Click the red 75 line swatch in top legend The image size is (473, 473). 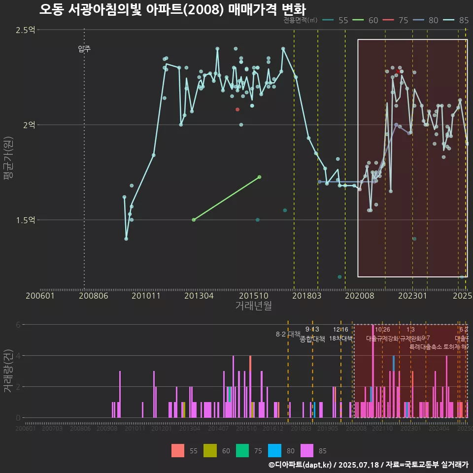point(388,20)
